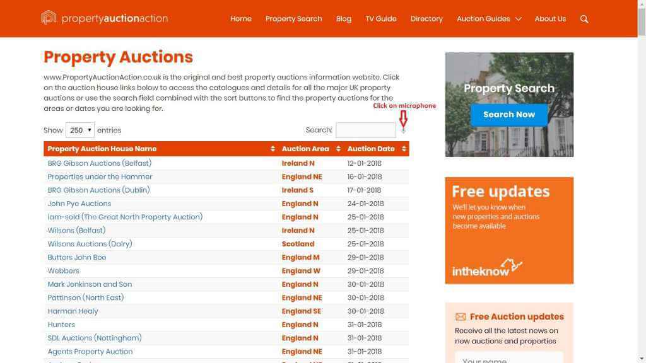Image resolution: width=646 pixels, height=363 pixels.
Task: Open Mark Jenkinson and Son link
Action: [x=90, y=284]
